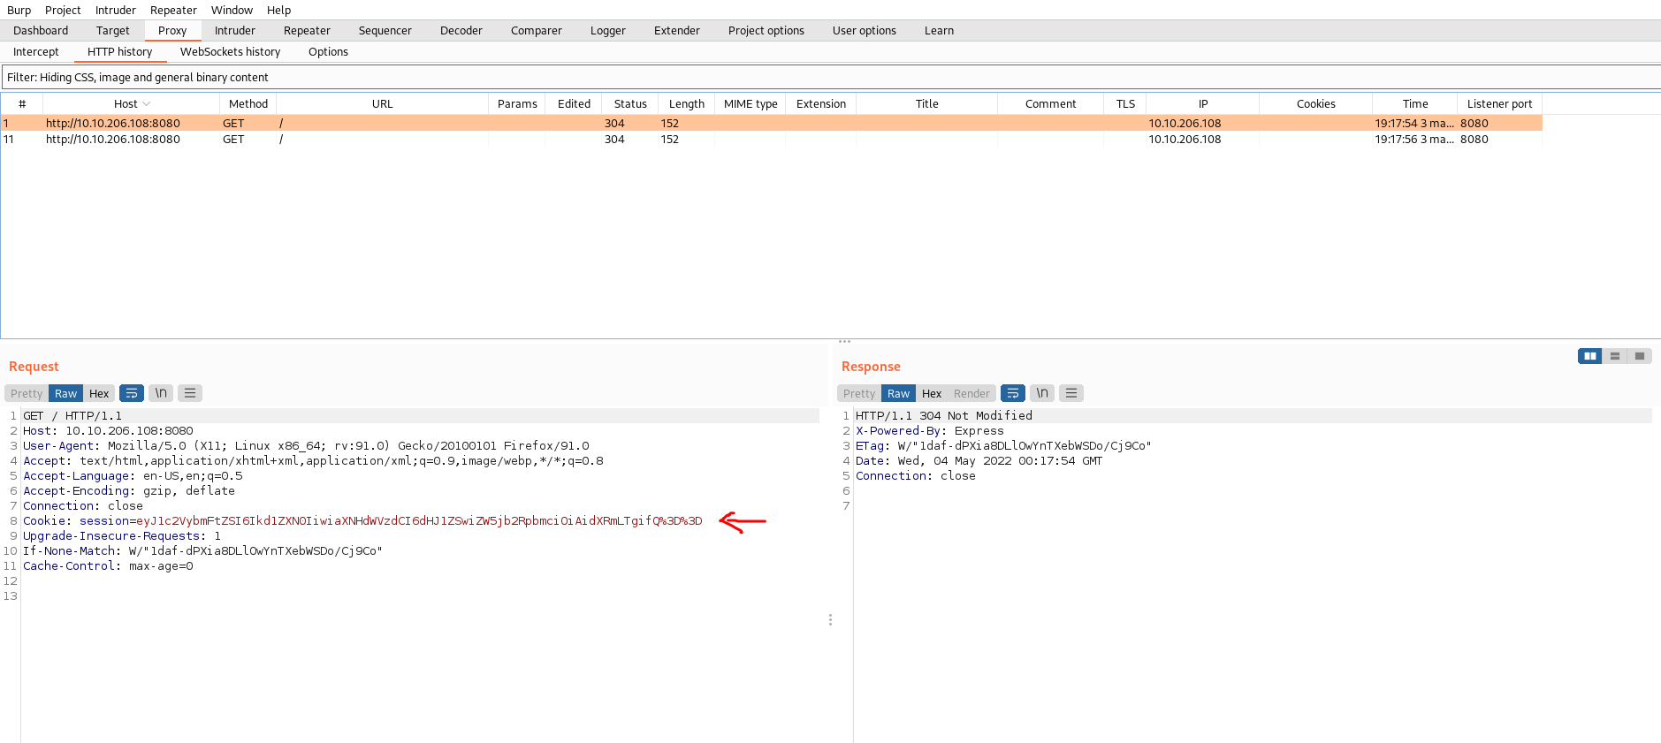Sort by MIME type column header
The image size is (1661, 743).
click(x=750, y=104)
